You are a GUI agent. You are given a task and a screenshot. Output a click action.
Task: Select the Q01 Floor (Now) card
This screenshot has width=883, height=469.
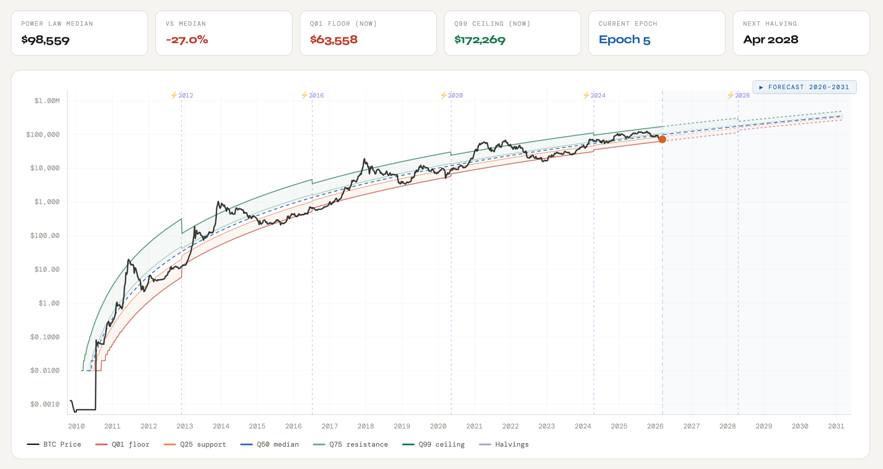coord(368,33)
